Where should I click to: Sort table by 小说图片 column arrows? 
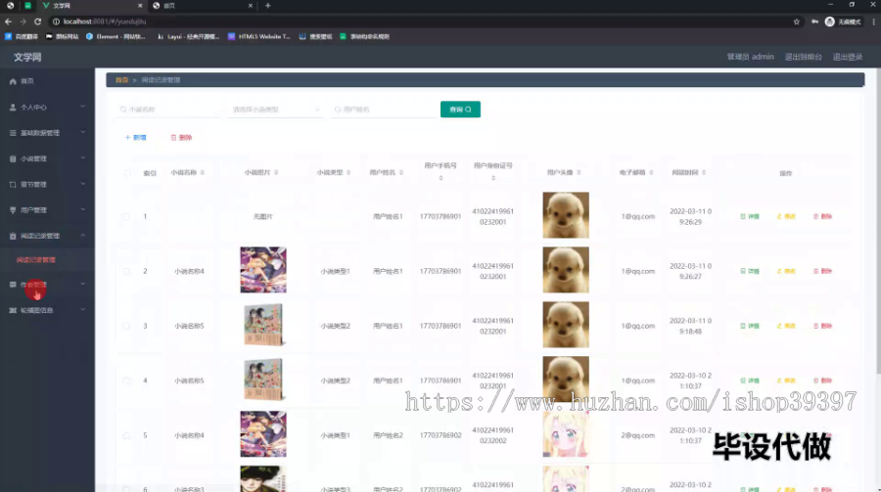(276, 172)
